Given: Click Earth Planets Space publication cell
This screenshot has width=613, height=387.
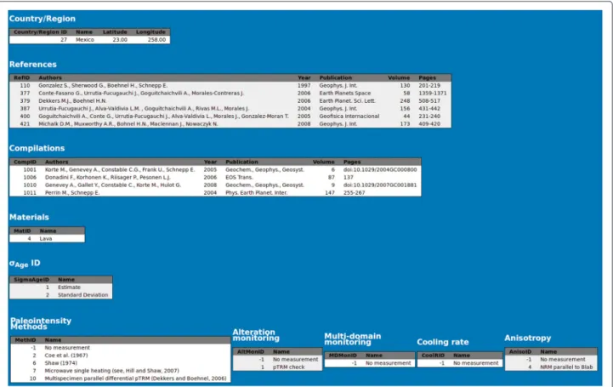Looking at the screenshot, I should pos(345,93).
